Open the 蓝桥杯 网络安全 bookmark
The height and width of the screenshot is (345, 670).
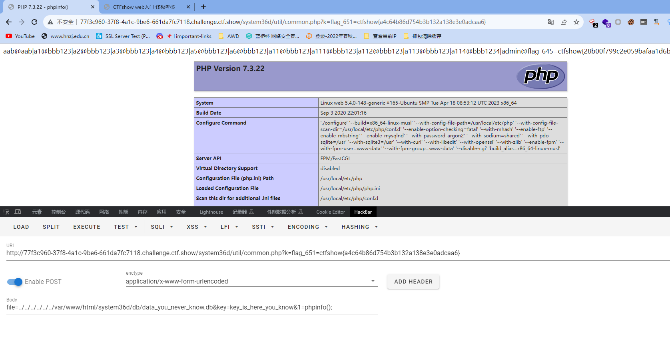(x=273, y=36)
